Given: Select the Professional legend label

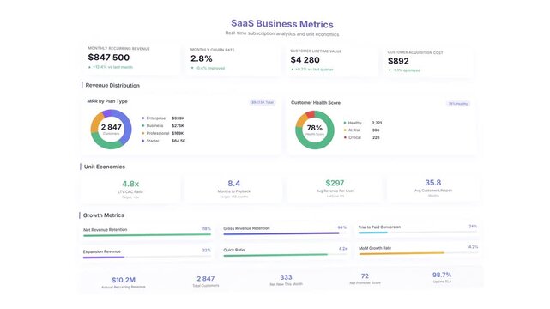Looking at the screenshot, I should pyautogui.click(x=158, y=133).
